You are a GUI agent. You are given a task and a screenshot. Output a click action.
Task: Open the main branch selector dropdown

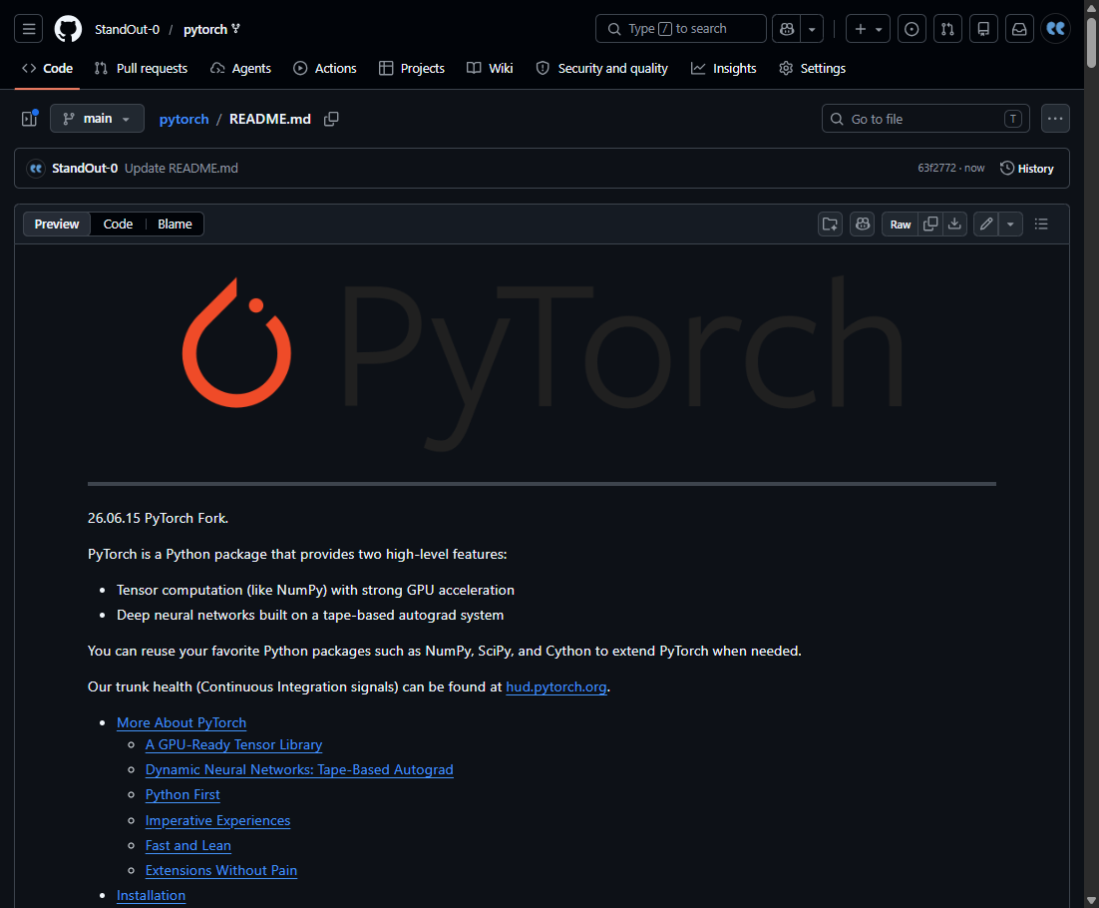pos(97,119)
